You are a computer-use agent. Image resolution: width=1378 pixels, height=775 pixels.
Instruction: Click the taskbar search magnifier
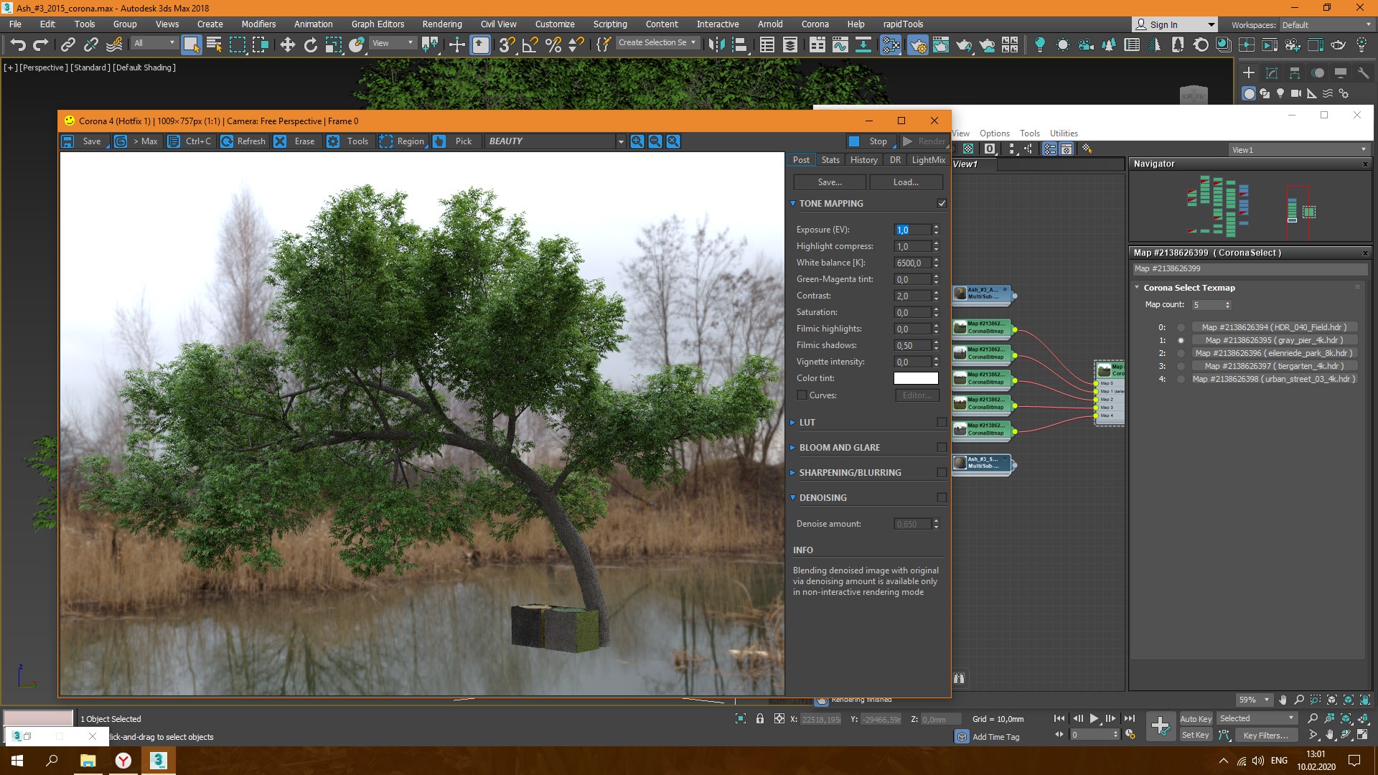pyautogui.click(x=52, y=761)
